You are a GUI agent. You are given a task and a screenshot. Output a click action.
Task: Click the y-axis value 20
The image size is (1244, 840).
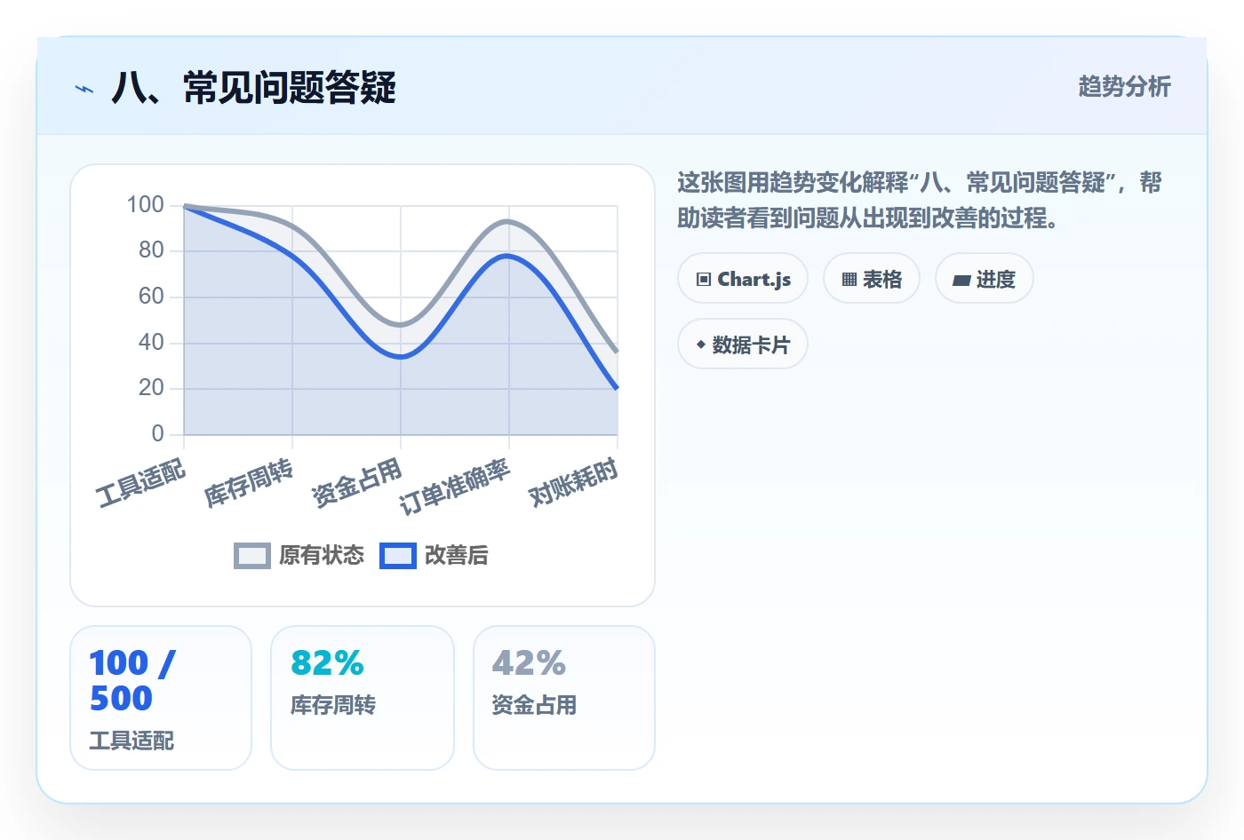[x=151, y=388]
